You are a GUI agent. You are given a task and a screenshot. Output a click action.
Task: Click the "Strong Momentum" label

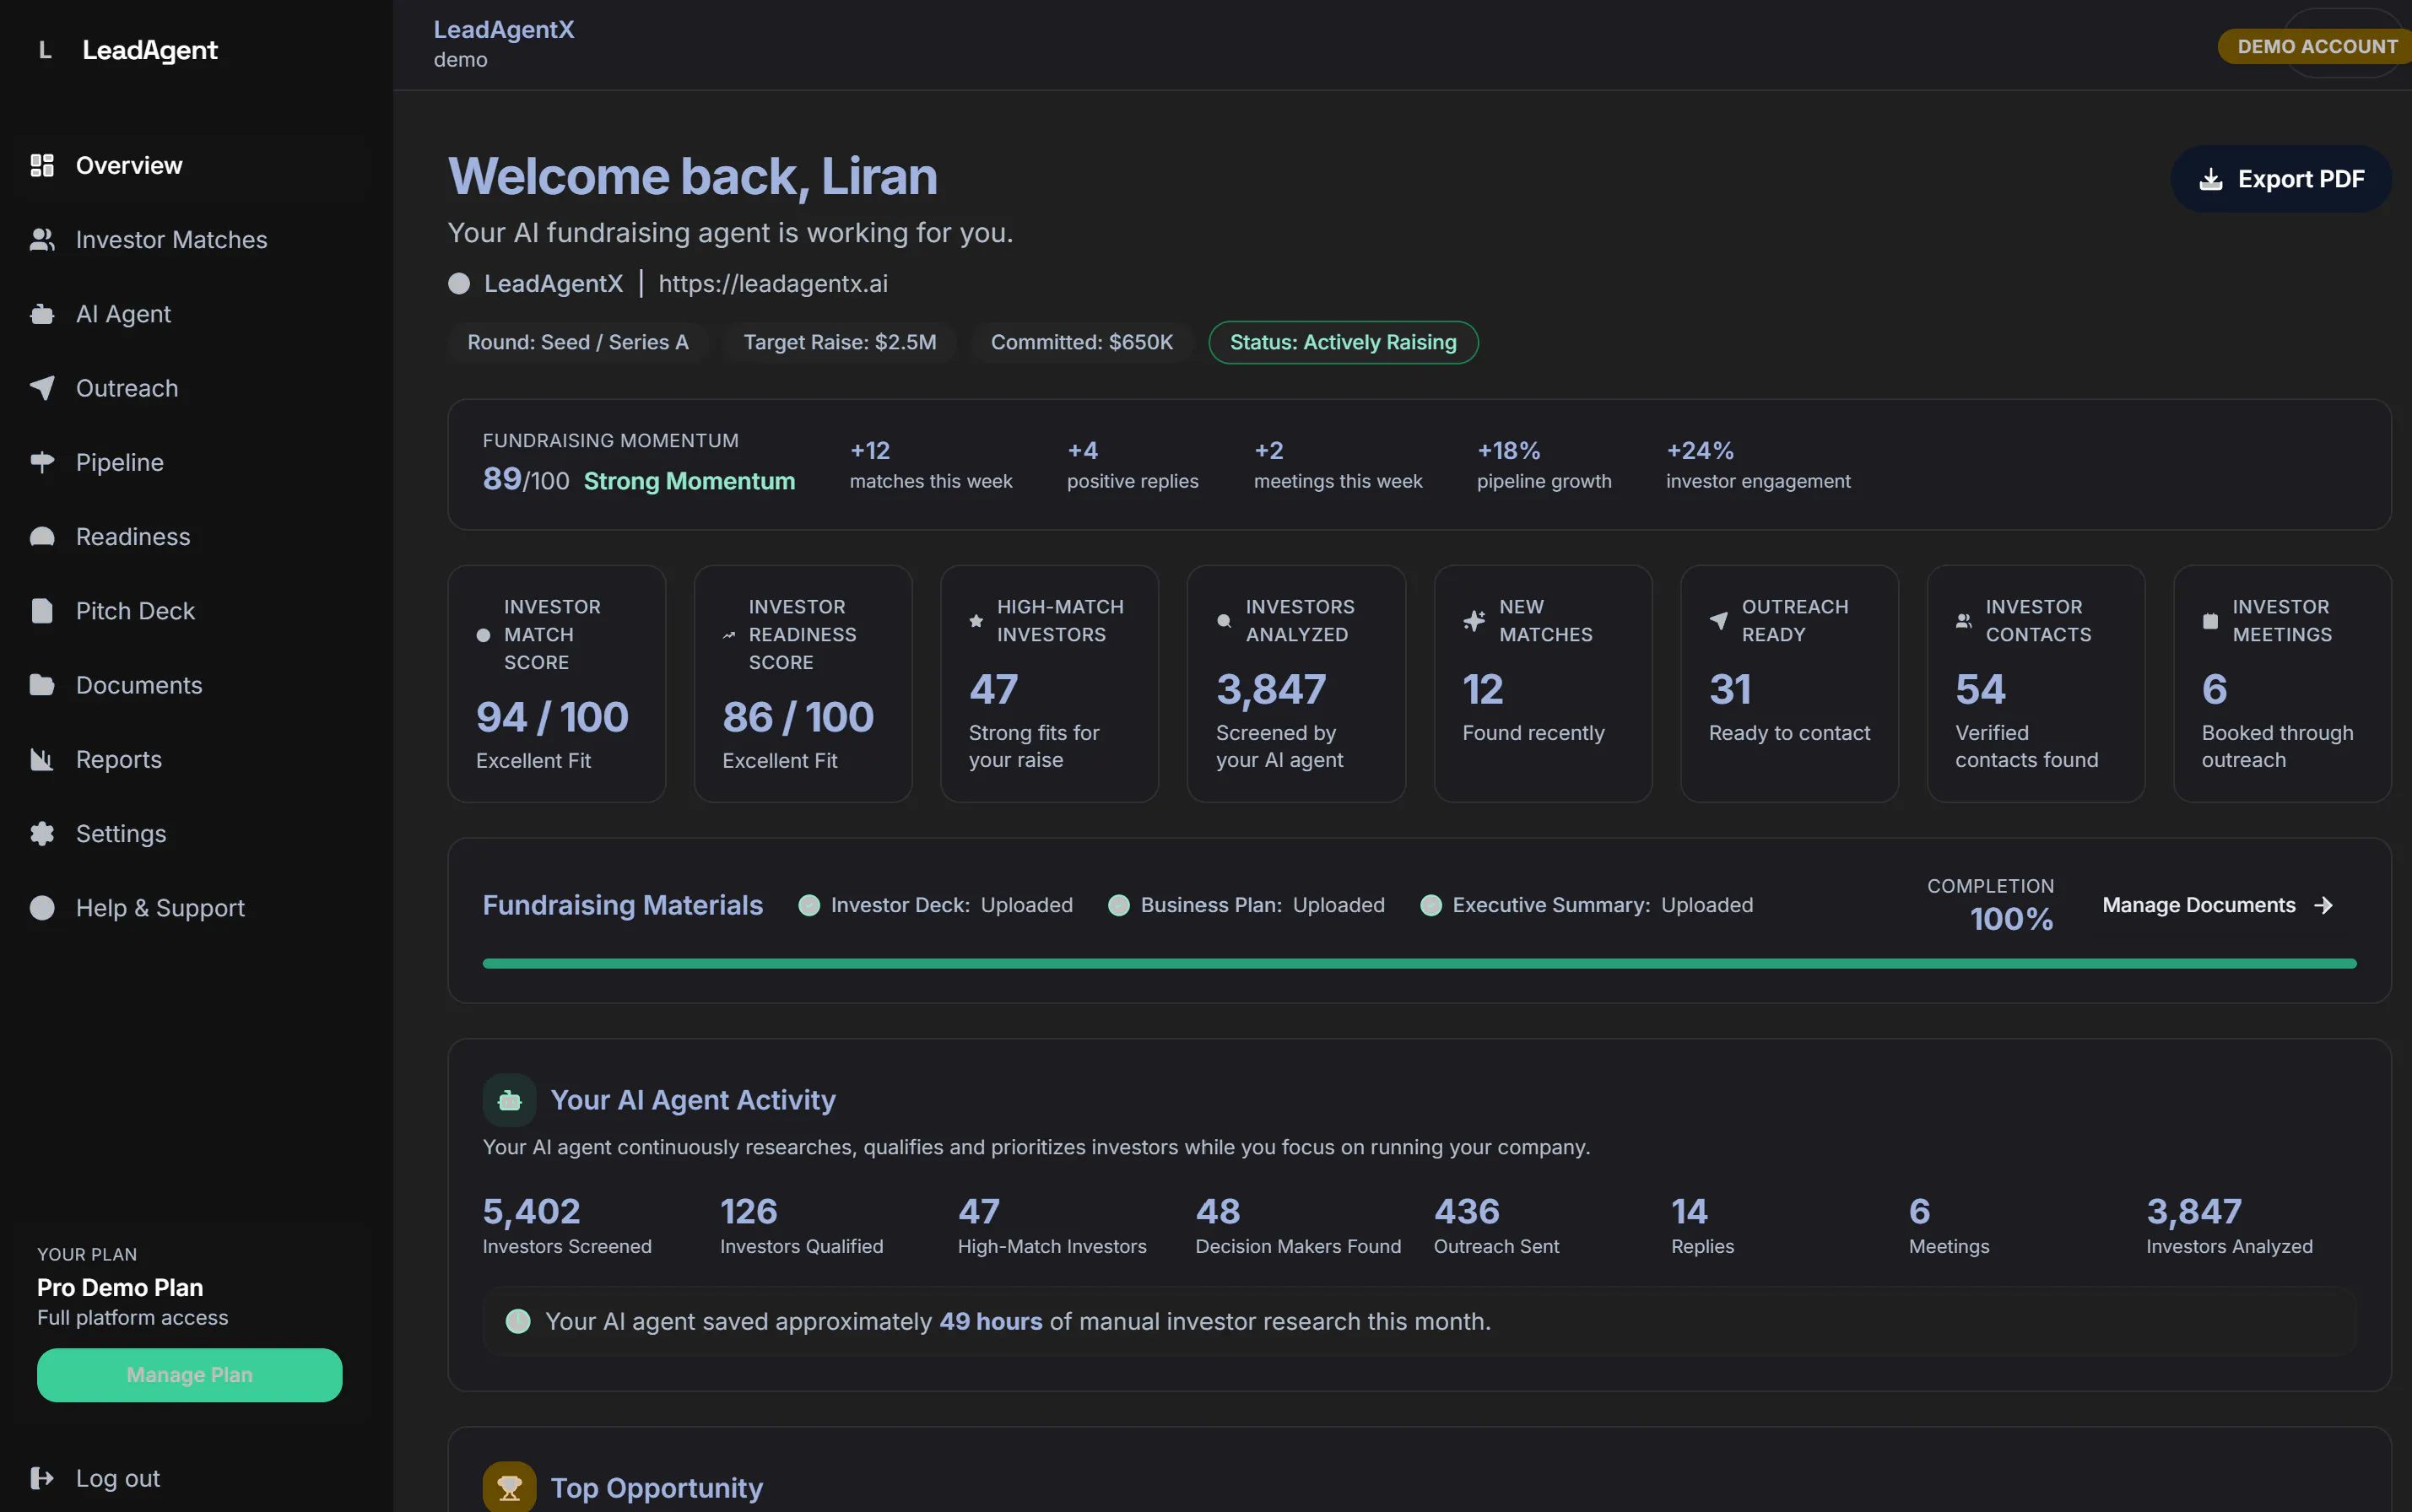tap(689, 481)
